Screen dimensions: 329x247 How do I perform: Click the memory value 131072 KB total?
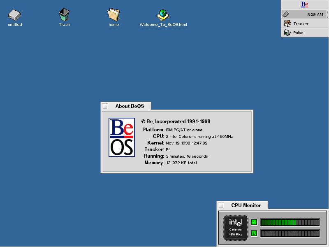click(x=181, y=163)
